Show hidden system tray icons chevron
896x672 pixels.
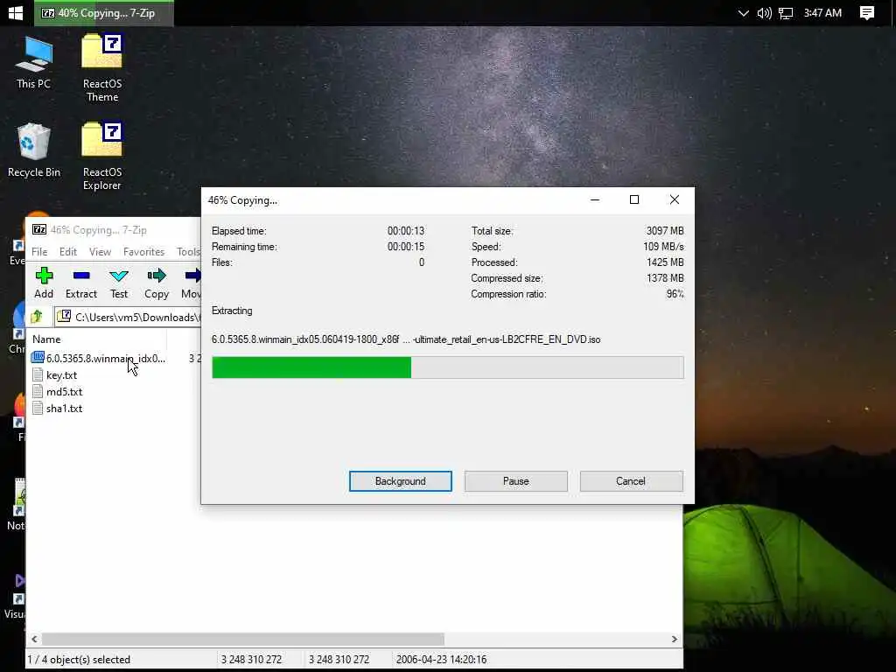coord(743,13)
